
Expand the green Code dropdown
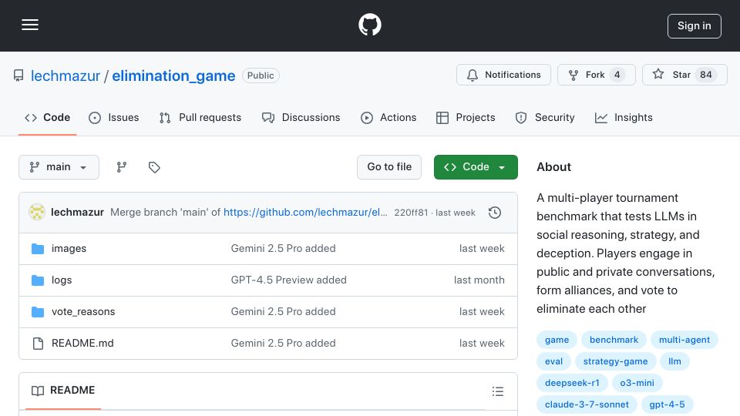pos(476,167)
